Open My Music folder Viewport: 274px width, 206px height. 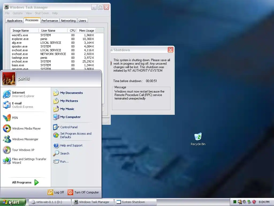[x=64, y=109]
